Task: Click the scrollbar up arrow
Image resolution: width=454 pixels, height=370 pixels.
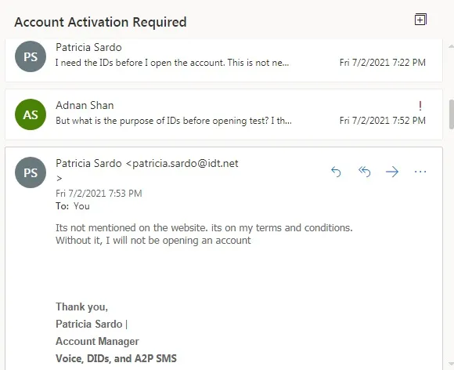Action: click(x=451, y=46)
